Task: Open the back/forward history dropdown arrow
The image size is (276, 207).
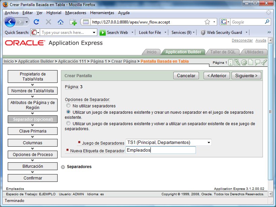Action: (27, 22)
